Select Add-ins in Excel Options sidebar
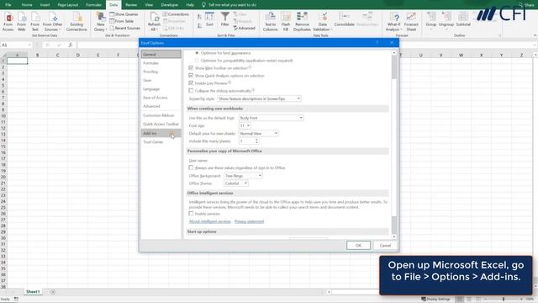 tap(161, 133)
